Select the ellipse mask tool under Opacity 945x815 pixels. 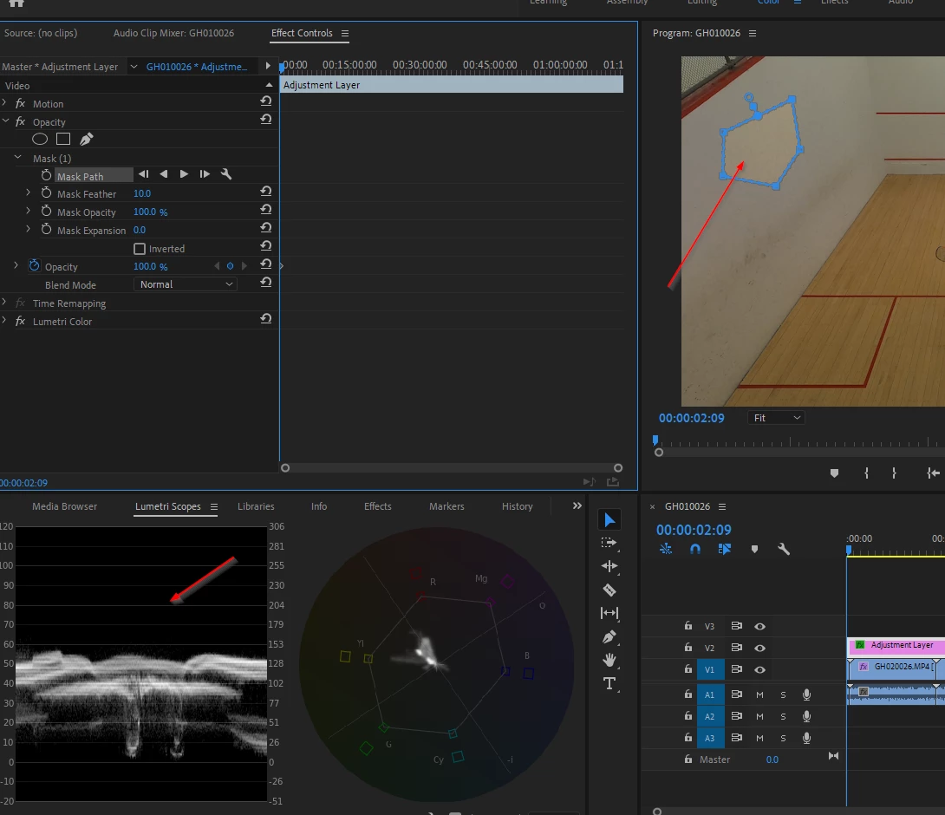pos(40,140)
